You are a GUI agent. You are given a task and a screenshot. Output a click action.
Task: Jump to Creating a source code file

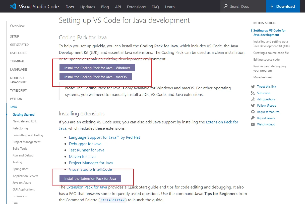(x=271, y=53)
